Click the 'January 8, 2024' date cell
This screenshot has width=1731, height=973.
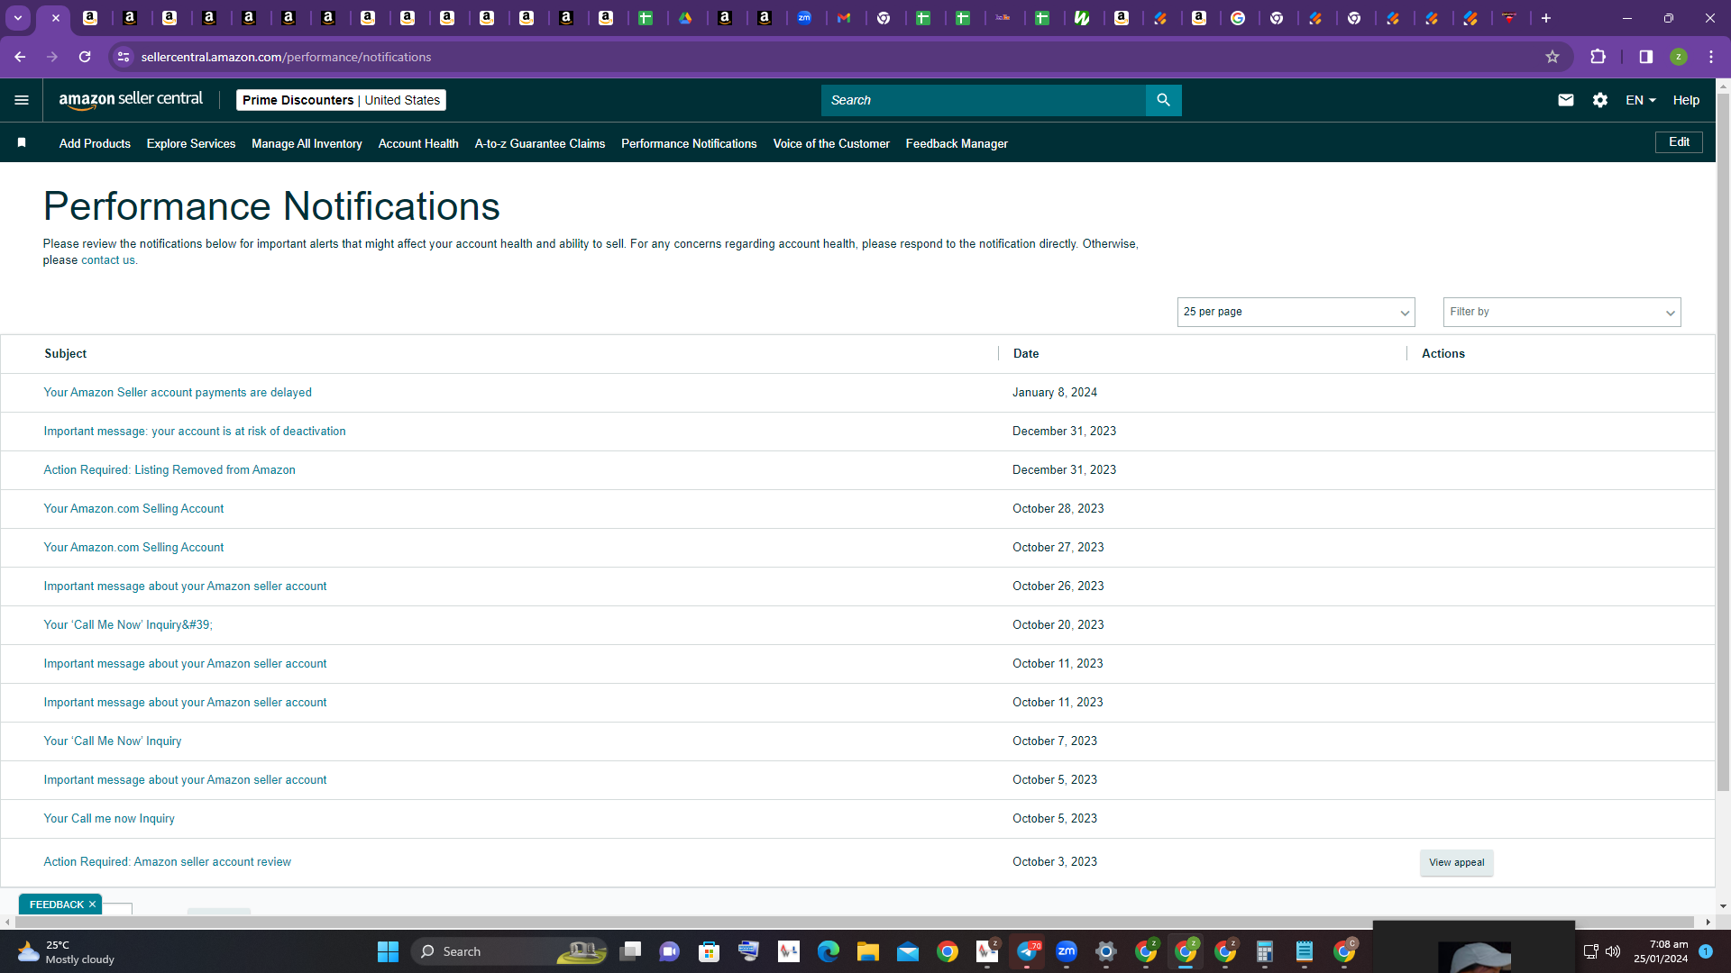pyautogui.click(x=1055, y=393)
